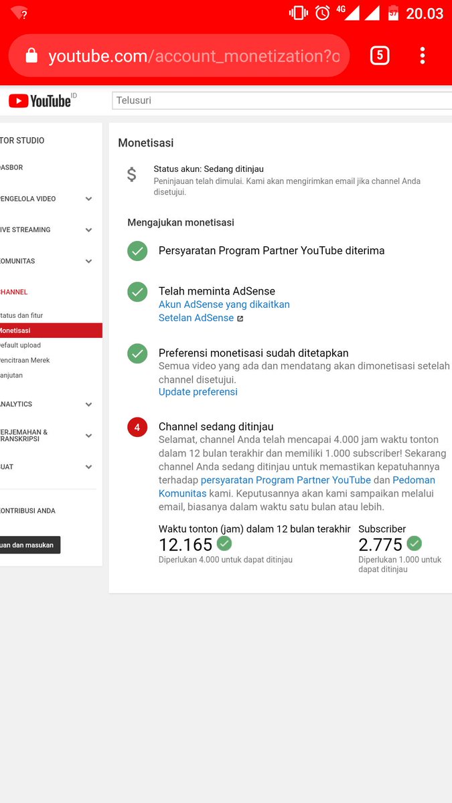Expand the Live Streaming sidebar section

pos(88,230)
